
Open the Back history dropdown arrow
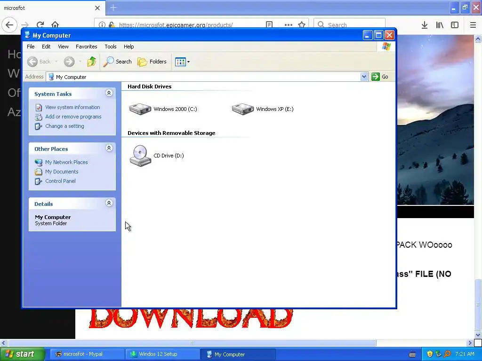(56, 62)
